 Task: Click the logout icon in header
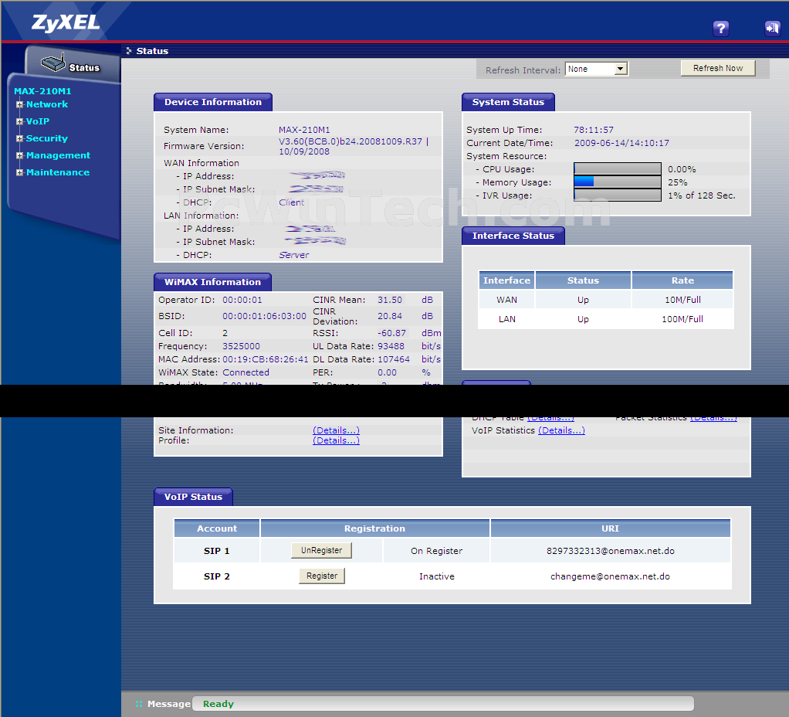pos(772,28)
